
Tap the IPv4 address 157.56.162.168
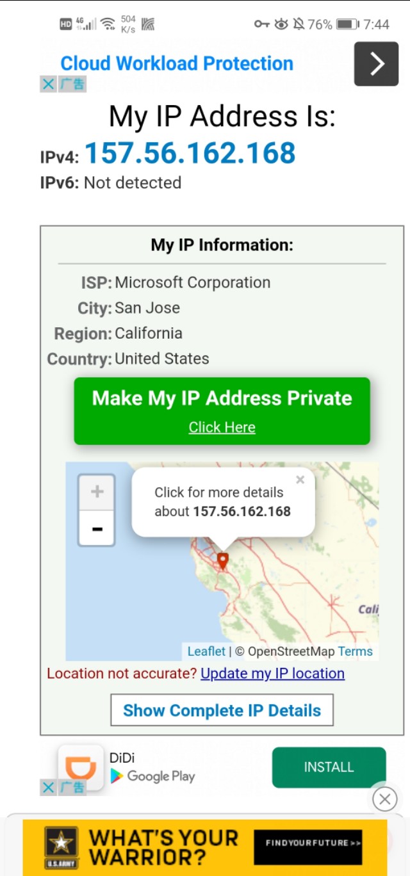190,154
